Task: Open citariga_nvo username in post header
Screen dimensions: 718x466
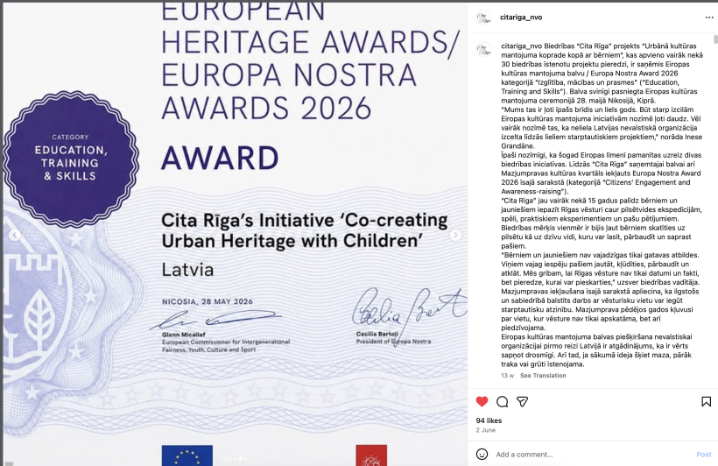Action: 521,18
